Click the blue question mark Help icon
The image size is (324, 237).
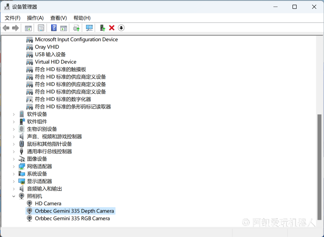tap(54, 28)
